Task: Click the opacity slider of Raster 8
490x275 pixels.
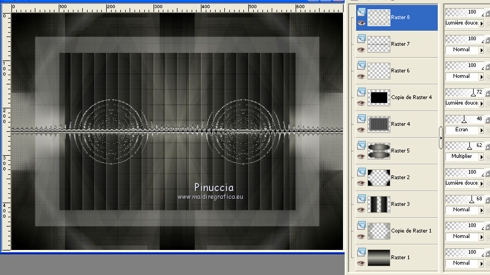Action: point(465,13)
